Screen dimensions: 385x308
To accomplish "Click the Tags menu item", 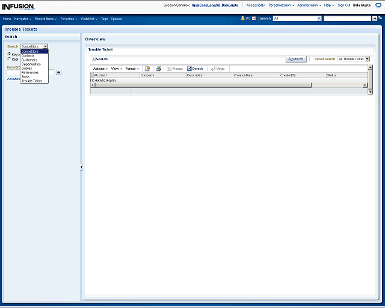I will pyautogui.click(x=104, y=19).
